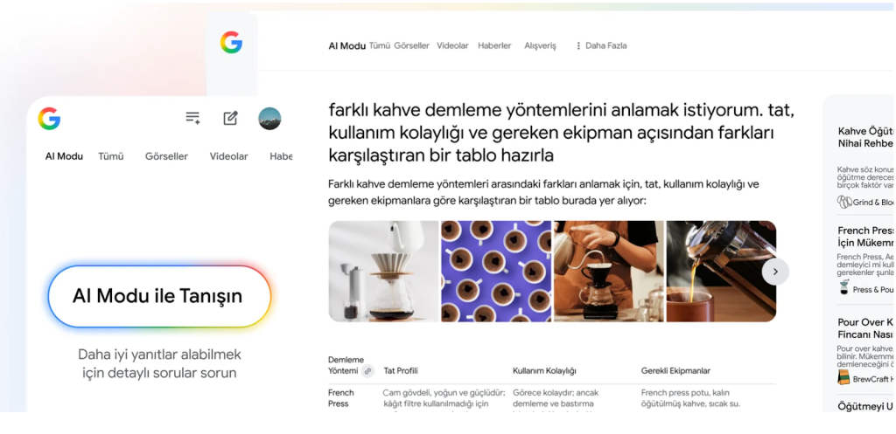
Task: Show next images with the carousel arrow
Action: point(775,272)
